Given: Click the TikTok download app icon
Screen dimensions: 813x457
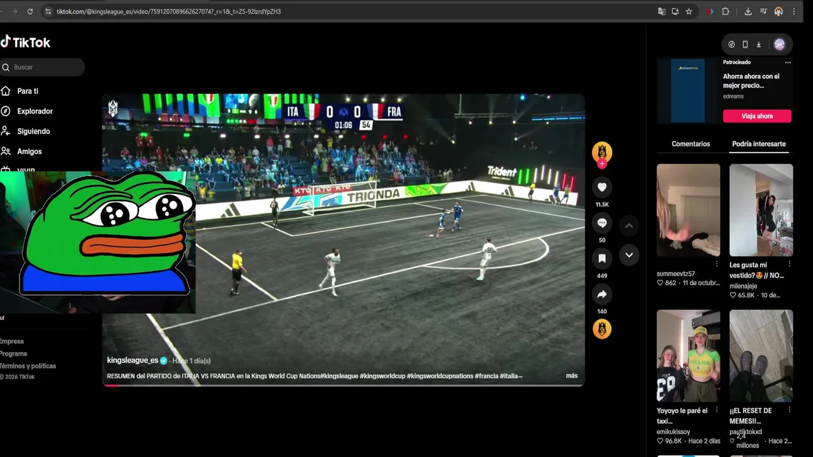Looking at the screenshot, I should pos(758,44).
